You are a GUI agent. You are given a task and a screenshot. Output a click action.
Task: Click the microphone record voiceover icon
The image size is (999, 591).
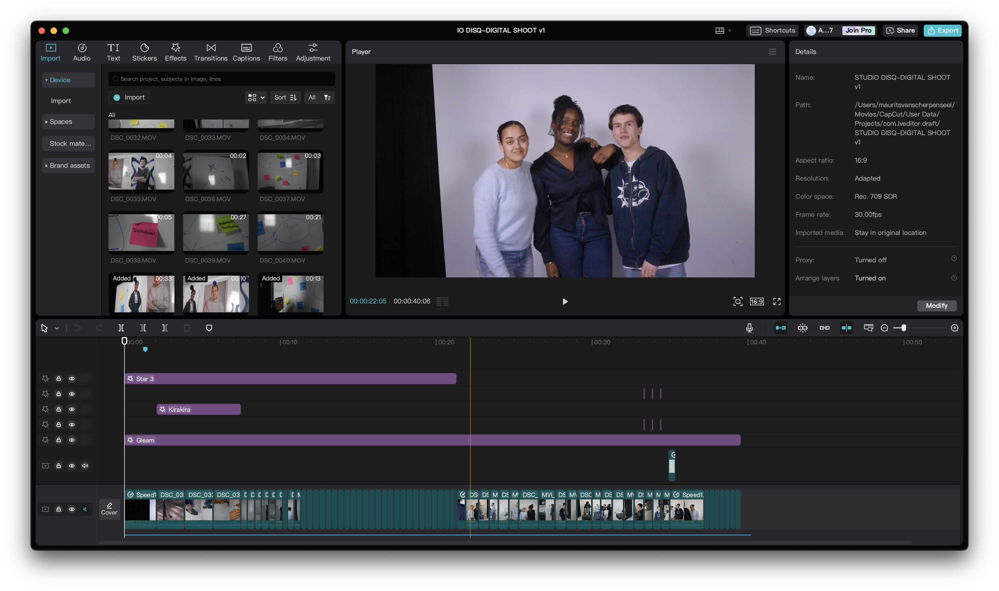[x=749, y=328]
